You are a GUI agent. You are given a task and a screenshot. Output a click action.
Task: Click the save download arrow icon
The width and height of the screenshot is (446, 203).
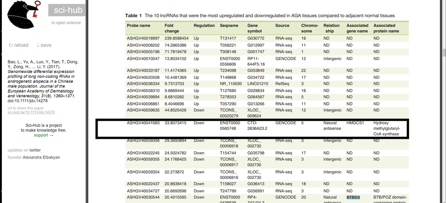[x=38, y=45]
